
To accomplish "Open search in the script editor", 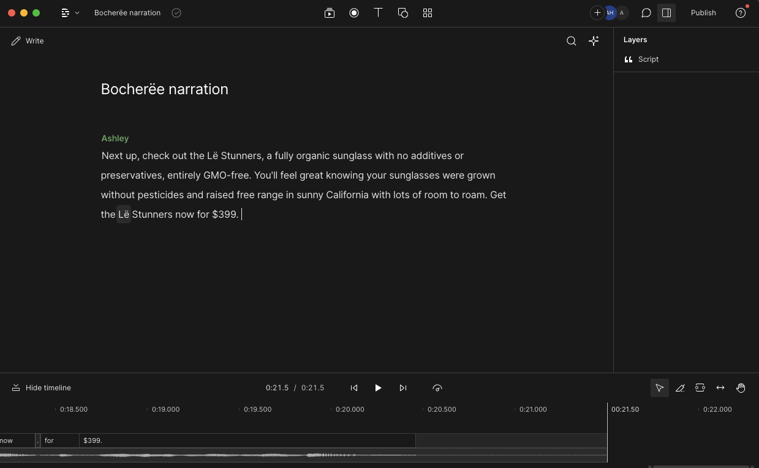I will pyautogui.click(x=571, y=41).
